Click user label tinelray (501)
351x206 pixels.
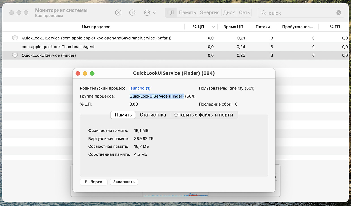(x=242, y=88)
